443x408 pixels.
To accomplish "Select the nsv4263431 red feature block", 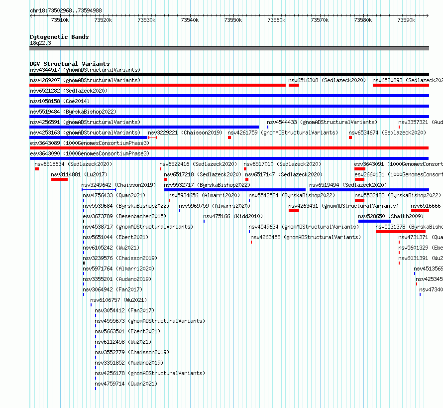I will pos(294,211).
